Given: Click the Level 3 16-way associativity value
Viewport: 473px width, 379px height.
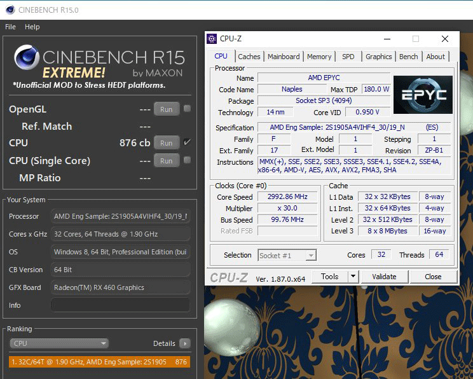Looking at the screenshot, I should pos(434,231).
